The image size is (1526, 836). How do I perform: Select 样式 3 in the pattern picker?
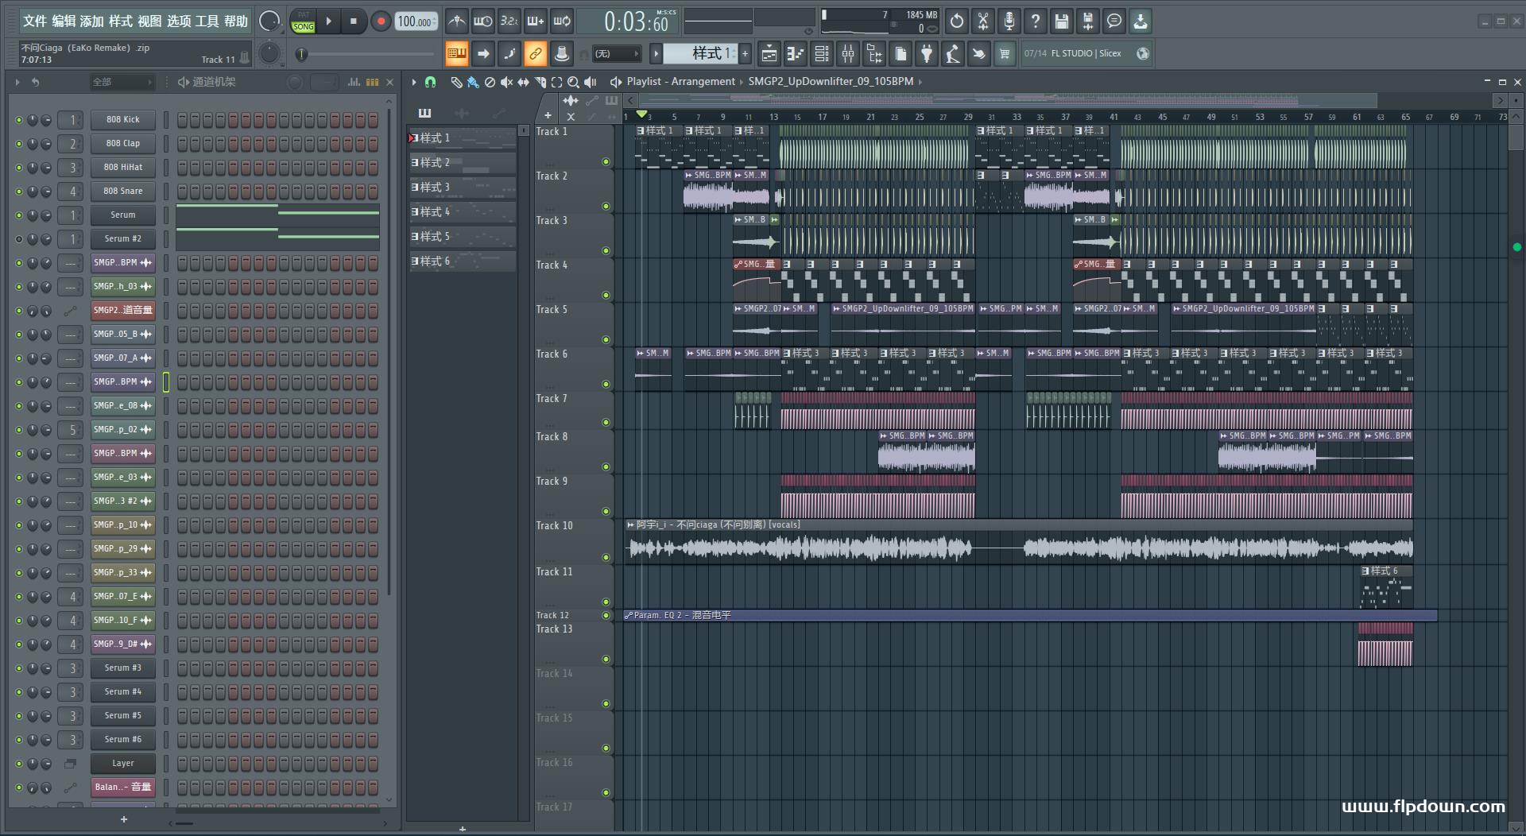[x=463, y=188]
